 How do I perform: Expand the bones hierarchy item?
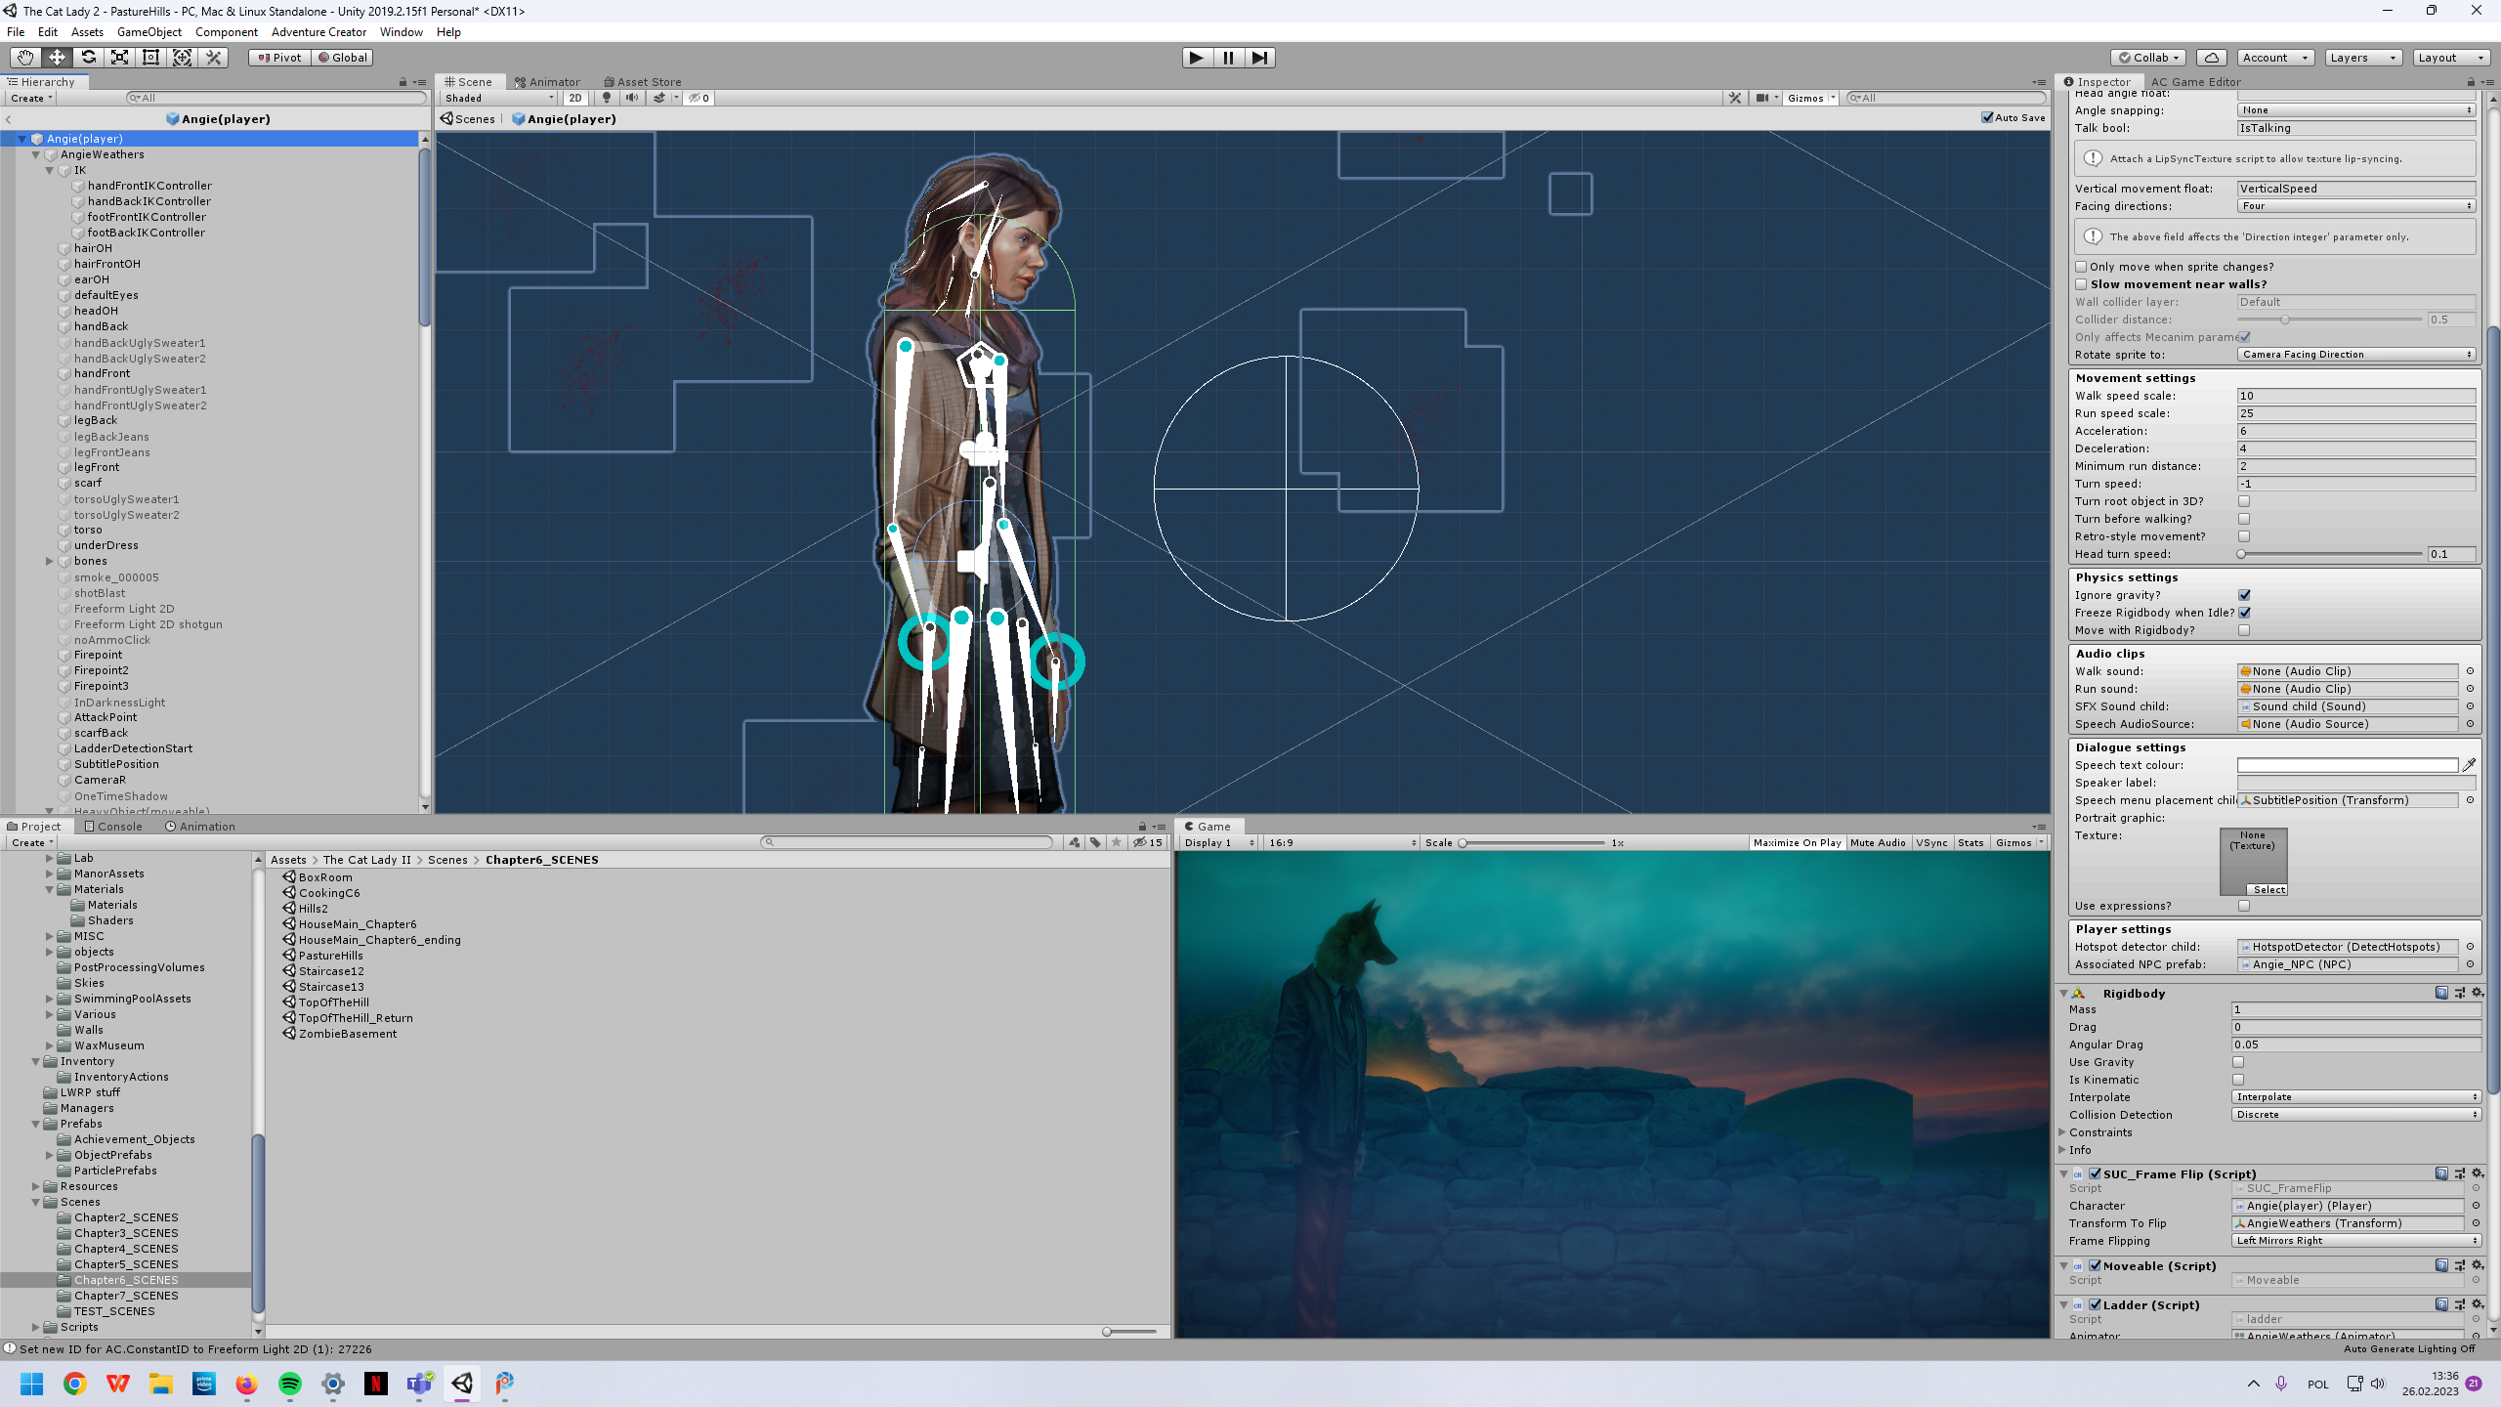50,561
